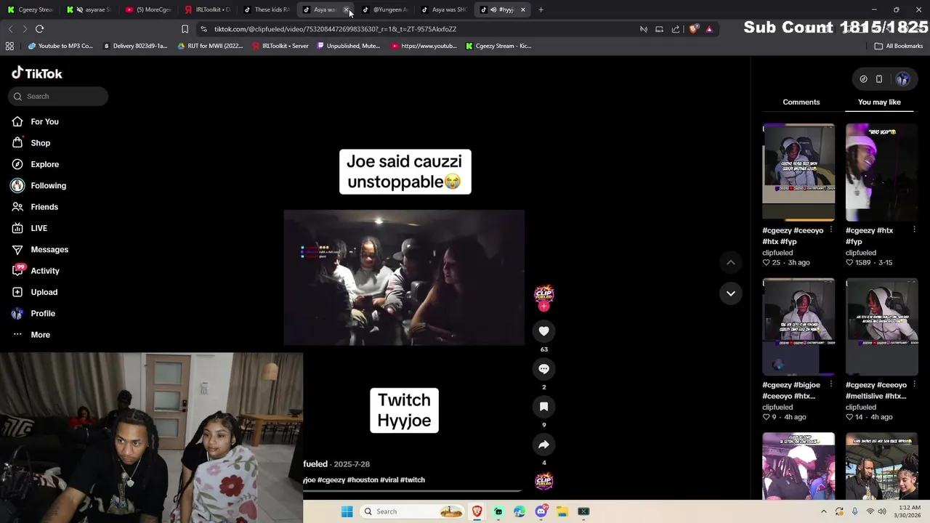
Task: Open the get coins icon in header
Action: tap(863, 79)
